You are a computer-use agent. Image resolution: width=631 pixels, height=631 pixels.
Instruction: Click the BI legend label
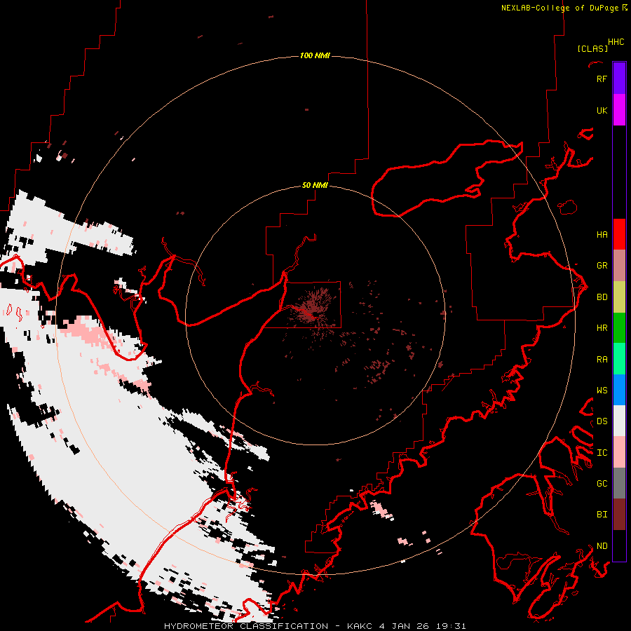point(602,515)
